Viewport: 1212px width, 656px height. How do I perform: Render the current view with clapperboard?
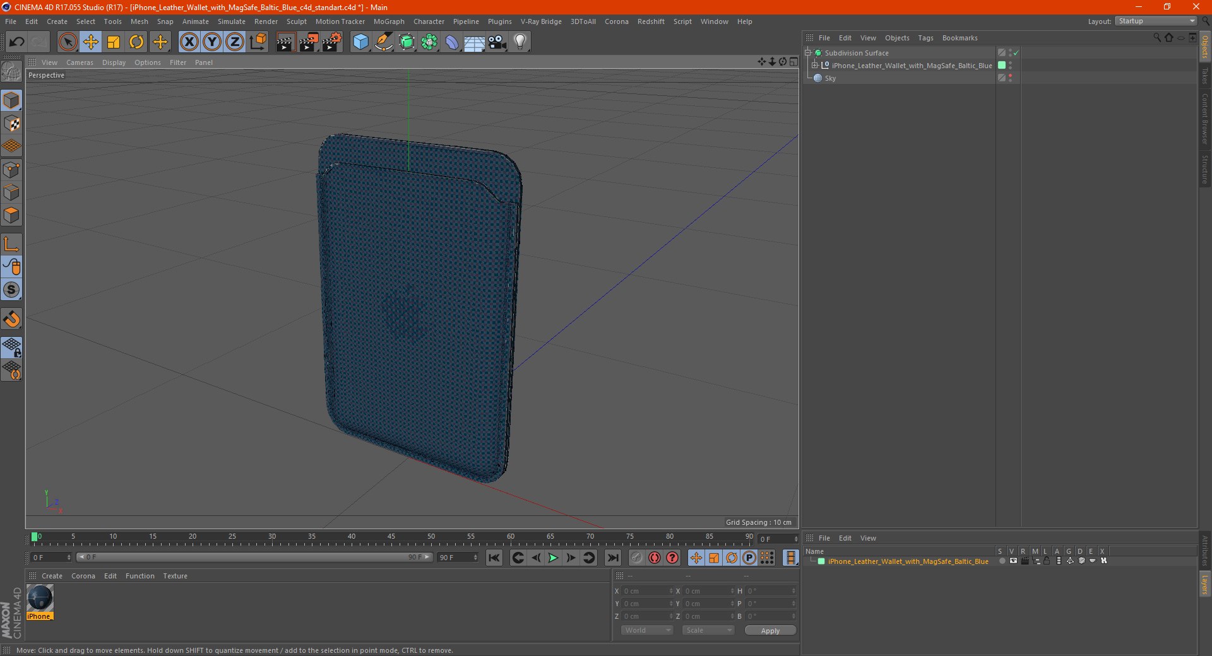click(x=285, y=42)
